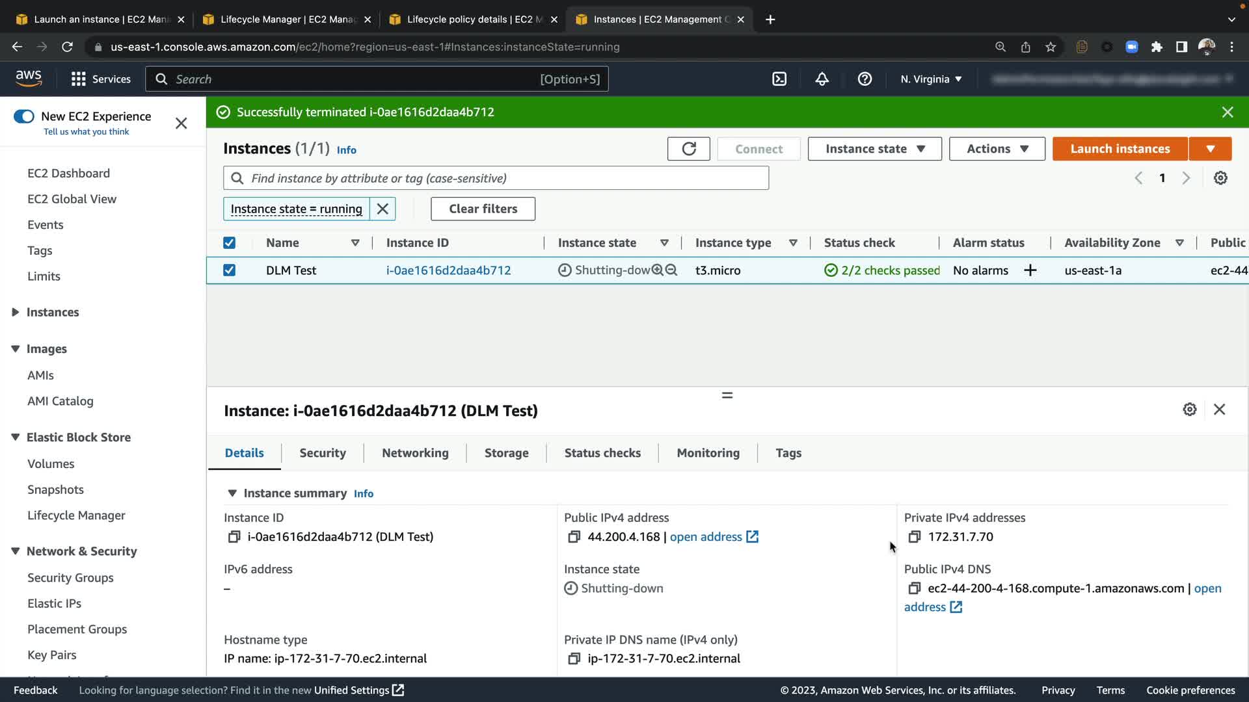Add alarm with plus icon
The image size is (1249, 702).
click(x=1030, y=270)
